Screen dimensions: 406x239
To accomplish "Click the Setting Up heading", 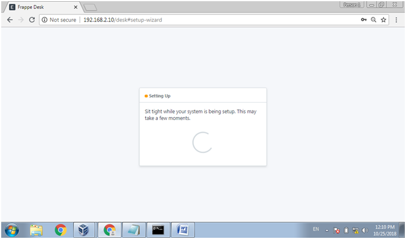I will 160,96.
